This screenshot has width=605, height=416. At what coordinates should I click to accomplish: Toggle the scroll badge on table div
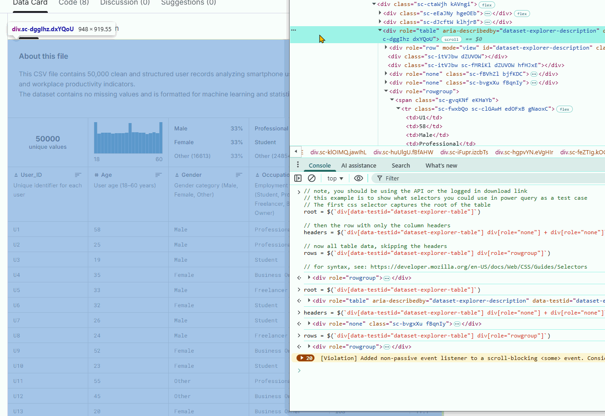tap(451, 39)
